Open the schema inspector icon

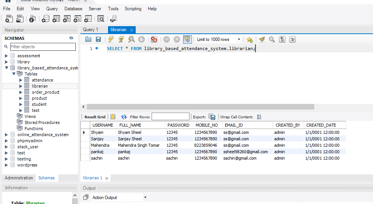click(32, 19)
